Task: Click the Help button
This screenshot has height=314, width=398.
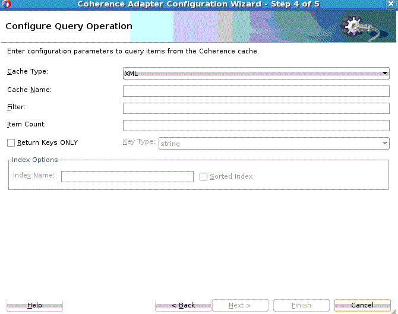Action: point(34,305)
